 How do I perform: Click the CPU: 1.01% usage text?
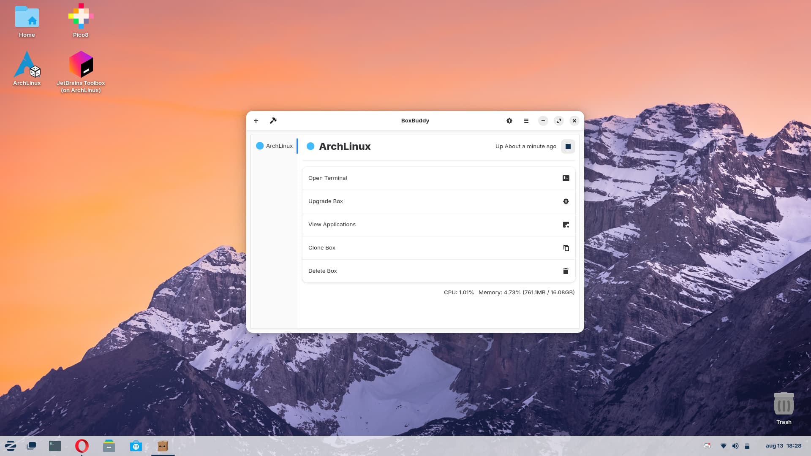[x=459, y=292]
